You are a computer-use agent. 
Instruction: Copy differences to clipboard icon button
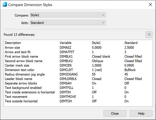[149, 34]
